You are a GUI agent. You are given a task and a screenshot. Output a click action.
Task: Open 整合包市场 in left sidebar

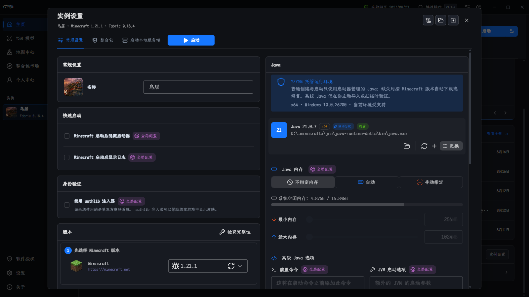26,66
